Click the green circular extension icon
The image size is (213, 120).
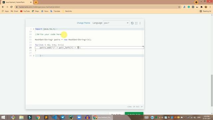(189, 7)
